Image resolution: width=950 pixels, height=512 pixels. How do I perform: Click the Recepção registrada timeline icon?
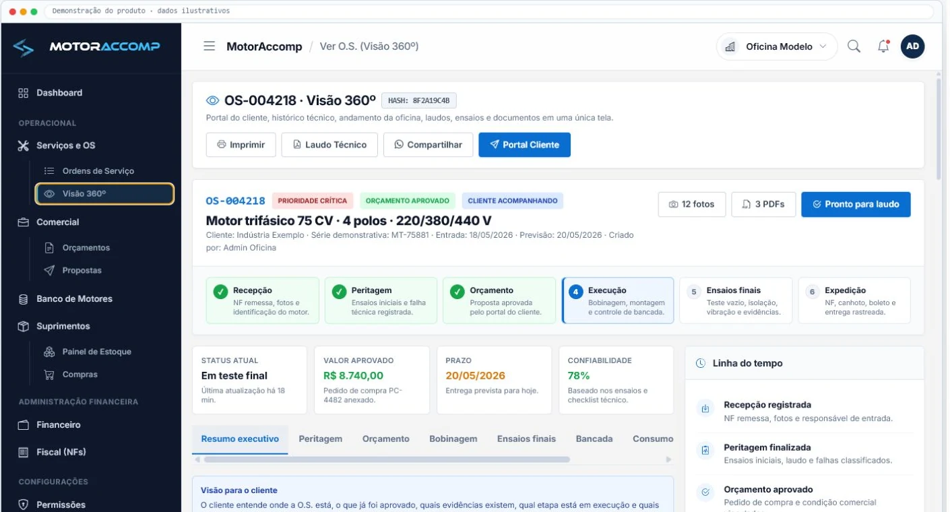tap(705, 408)
